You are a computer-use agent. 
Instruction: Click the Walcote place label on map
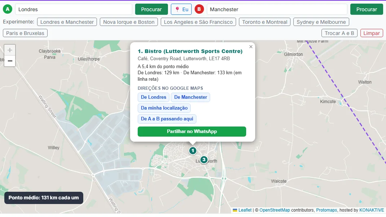(279, 181)
